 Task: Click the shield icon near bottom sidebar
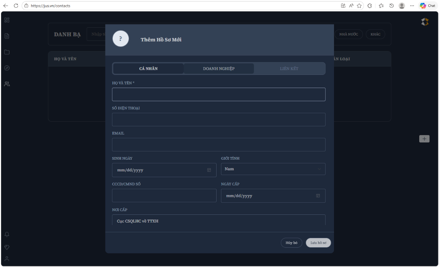[7, 247]
